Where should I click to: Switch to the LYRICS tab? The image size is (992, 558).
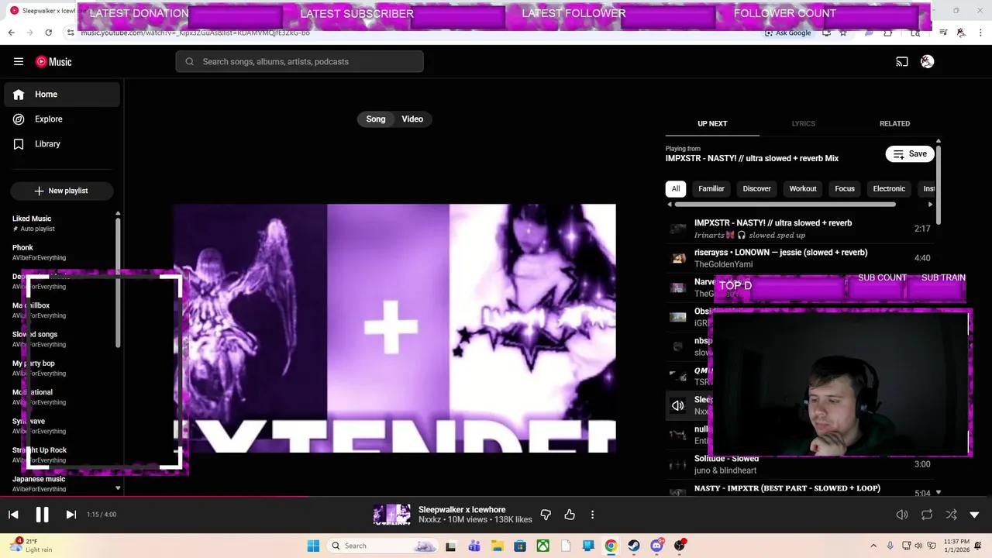point(803,124)
